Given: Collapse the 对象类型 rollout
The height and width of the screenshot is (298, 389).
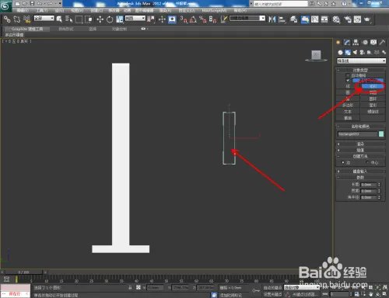Looking at the screenshot, I should click(x=361, y=70).
